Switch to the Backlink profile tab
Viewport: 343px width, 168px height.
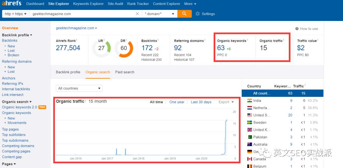[x=68, y=72]
